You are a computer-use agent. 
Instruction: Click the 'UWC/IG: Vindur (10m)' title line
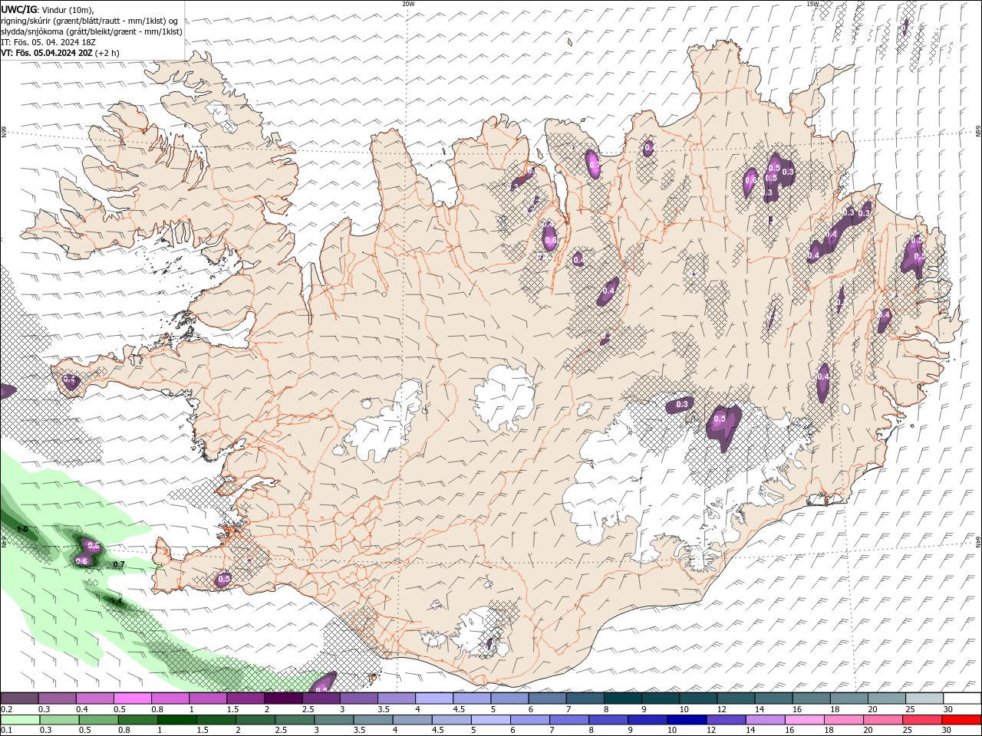(47, 9)
